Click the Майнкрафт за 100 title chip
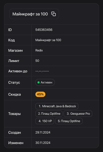The height and width of the screenshot is (152, 103). 34,14
